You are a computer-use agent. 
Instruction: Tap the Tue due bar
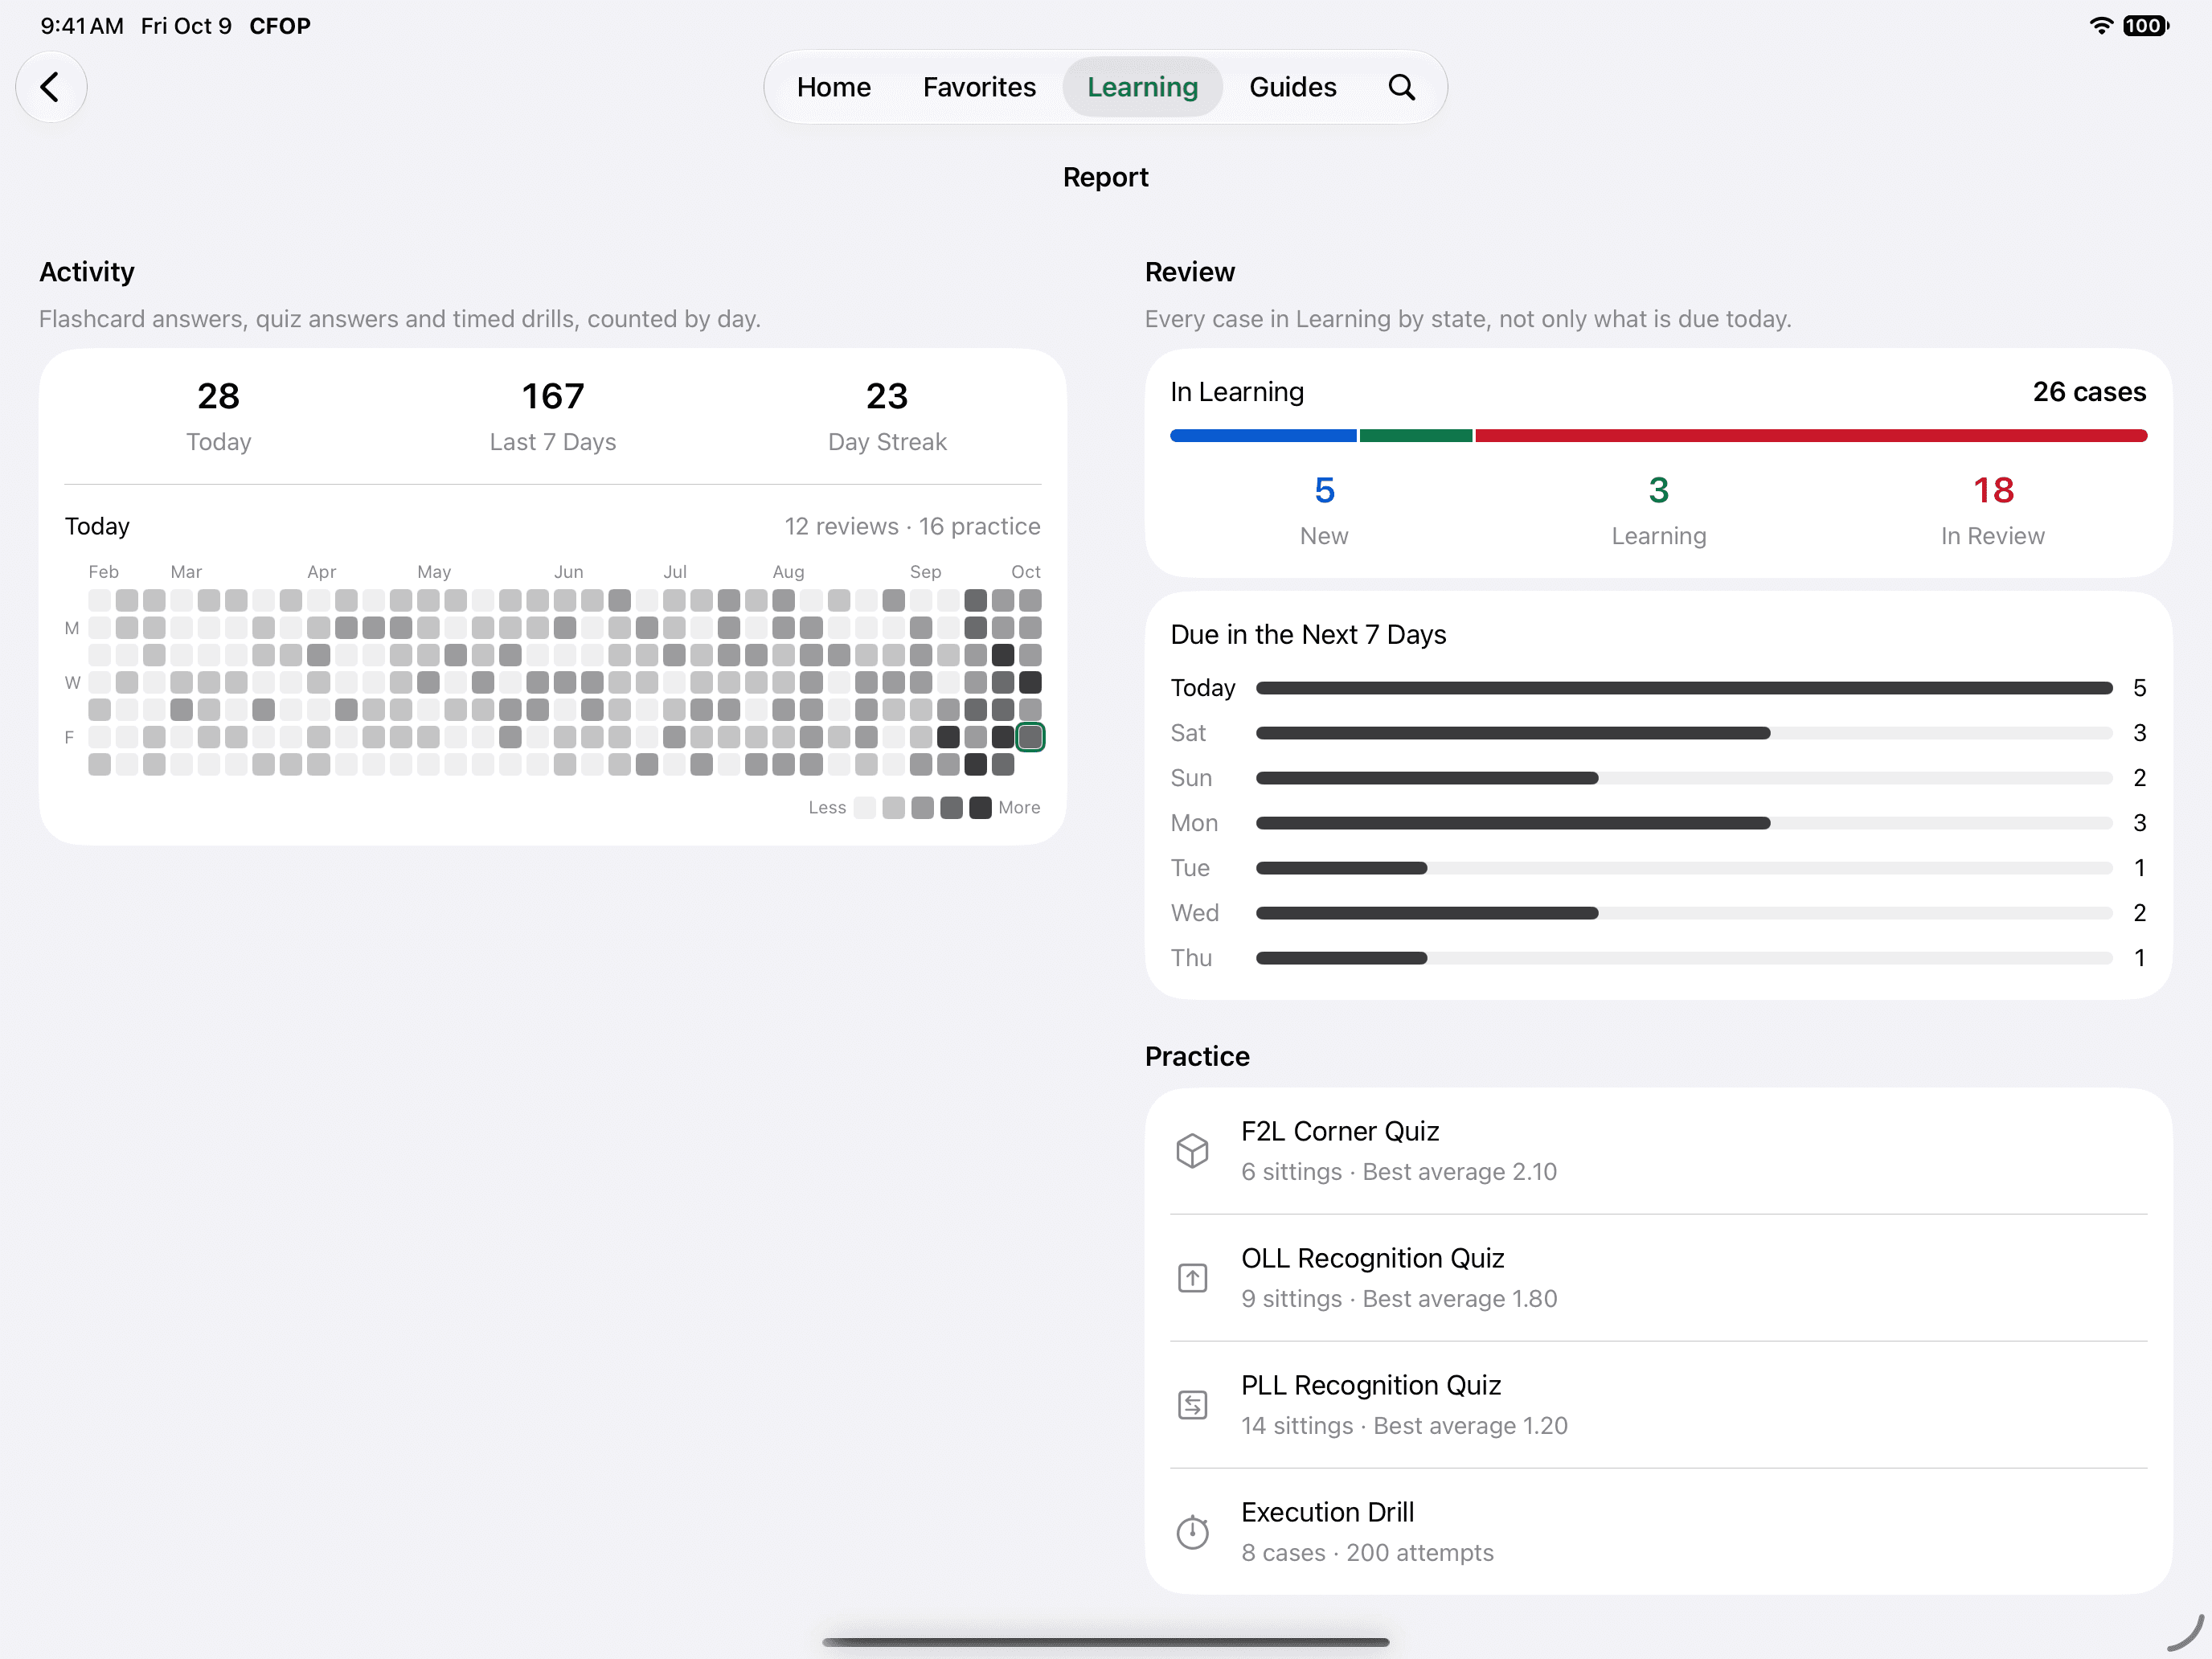pyautogui.click(x=1684, y=868)
